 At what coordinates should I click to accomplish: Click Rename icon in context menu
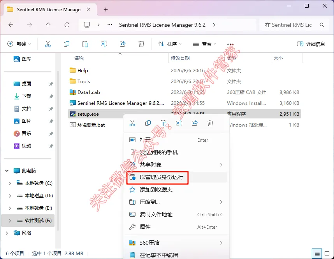(179, 123)
